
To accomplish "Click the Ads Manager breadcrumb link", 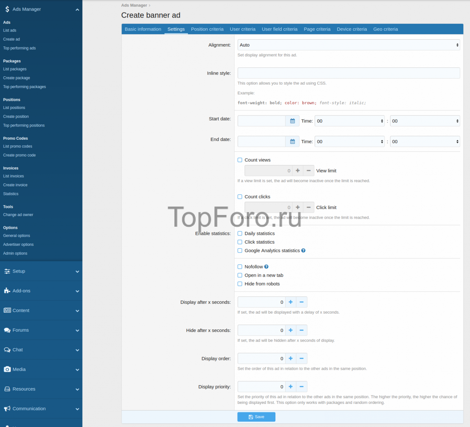I will point(134,6).
